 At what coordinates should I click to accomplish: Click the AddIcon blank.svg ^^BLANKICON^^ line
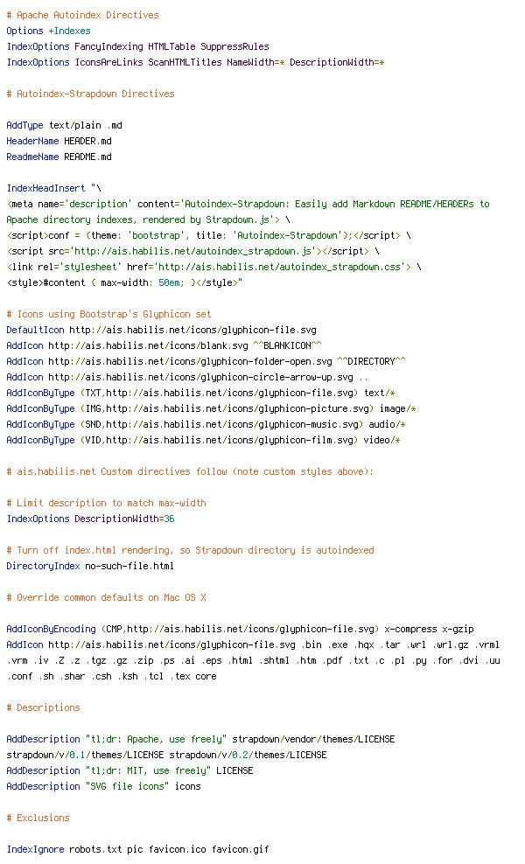pos(164,346)
